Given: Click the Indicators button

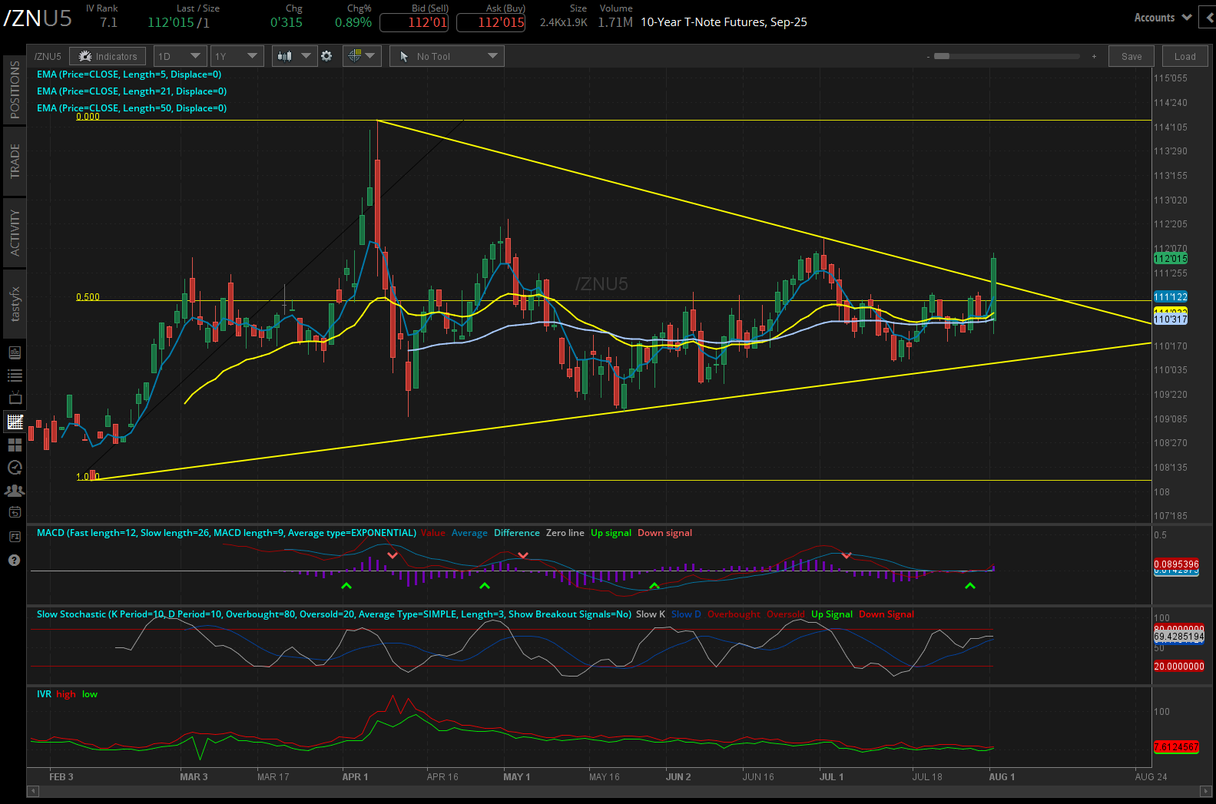Looking at the screenshot, I should (x=108, y=56).
